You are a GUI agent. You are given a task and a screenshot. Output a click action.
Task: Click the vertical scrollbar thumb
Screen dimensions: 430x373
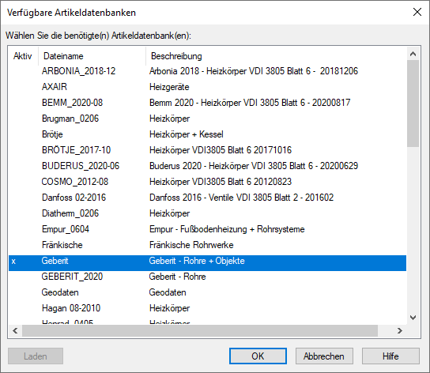pyautogui.click(x=413, y=104)
